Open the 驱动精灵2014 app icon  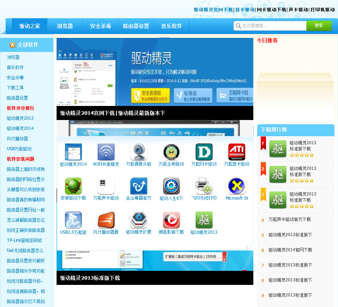pyautogui.click(x=73, y=152)
